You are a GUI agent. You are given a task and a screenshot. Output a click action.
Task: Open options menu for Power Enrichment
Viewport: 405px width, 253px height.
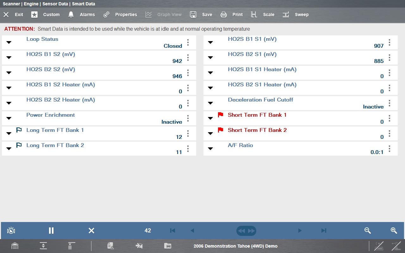tap(188, 118)
